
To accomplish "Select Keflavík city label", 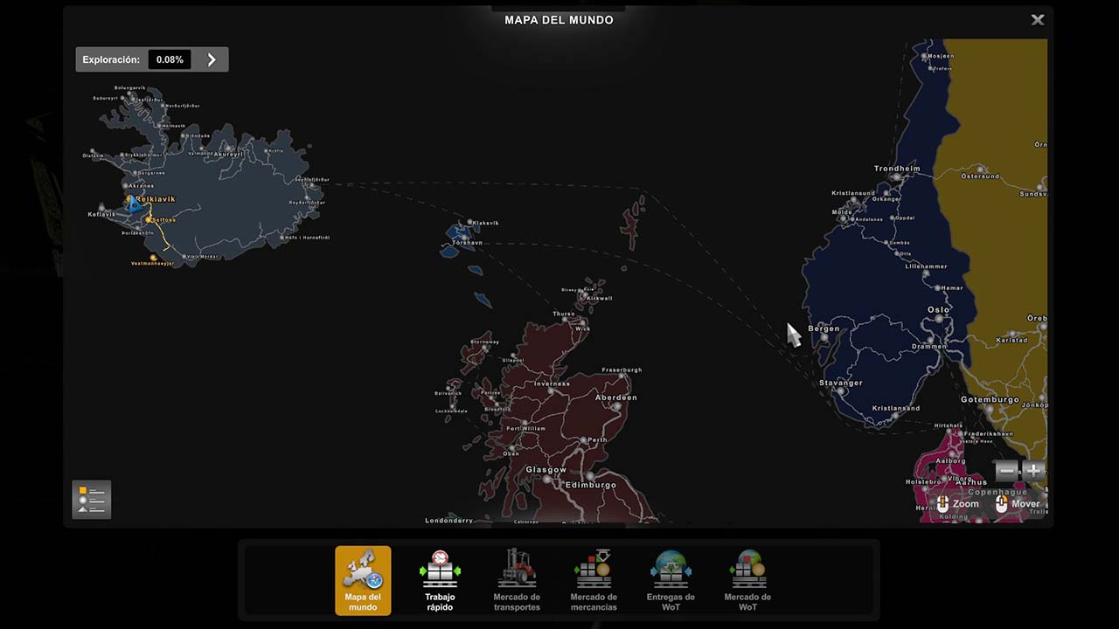I will click(101, 214).
